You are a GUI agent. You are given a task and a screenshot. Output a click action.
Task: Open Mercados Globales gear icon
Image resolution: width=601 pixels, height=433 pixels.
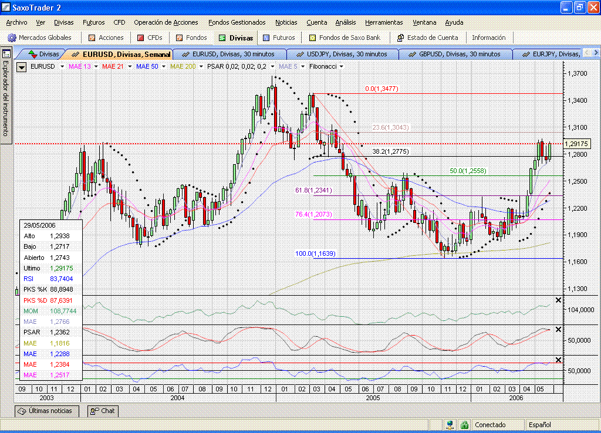click(x=12, y=38)
